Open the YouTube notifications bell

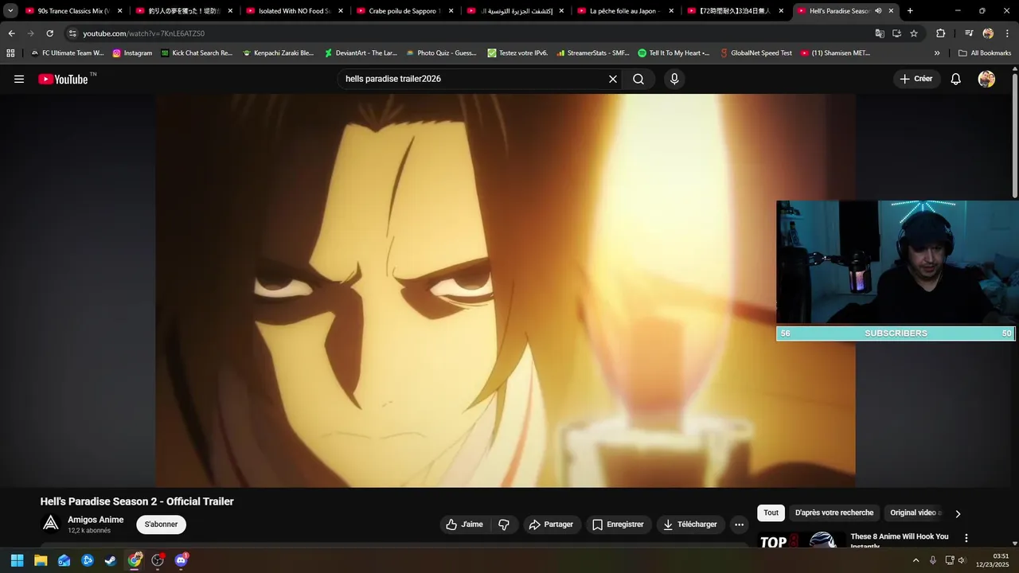(956, 79)
